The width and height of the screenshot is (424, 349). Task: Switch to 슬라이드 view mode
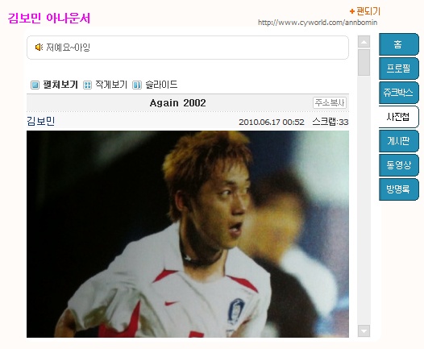(x=161, y=85)
